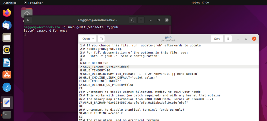Click GRUB_DISABLE_OS_PROBER=false line
This screenshot has height=121, width=267.
click(x=108, y=85)
